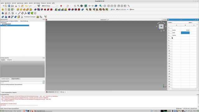Click the print icon in the toolbar
Viewport: 199px width, 112px height.
[x=12, y=6]
